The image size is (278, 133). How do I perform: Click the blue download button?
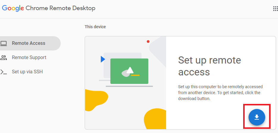click(x=257, y=117)
